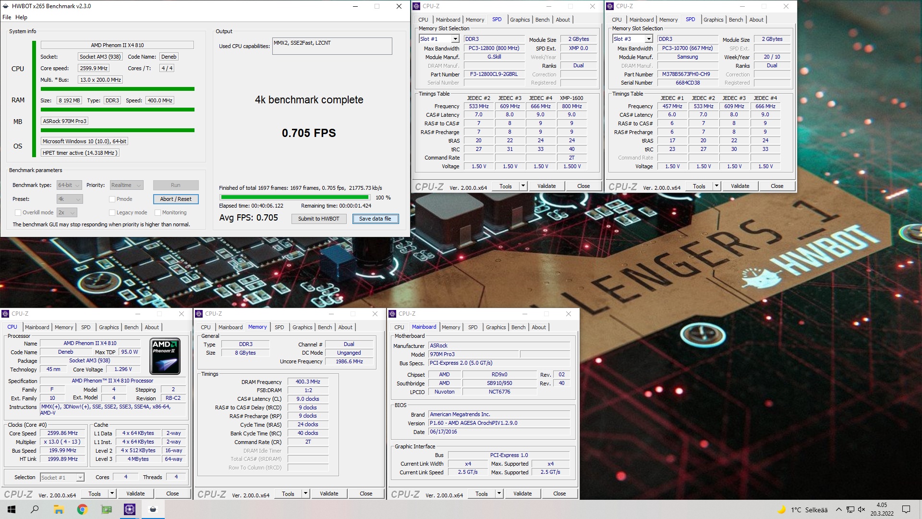Open the Windows Start menu

point(12,509)
